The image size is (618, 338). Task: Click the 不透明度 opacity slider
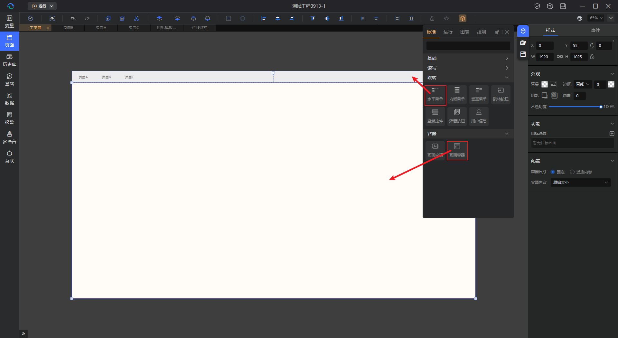click(576, 107)
